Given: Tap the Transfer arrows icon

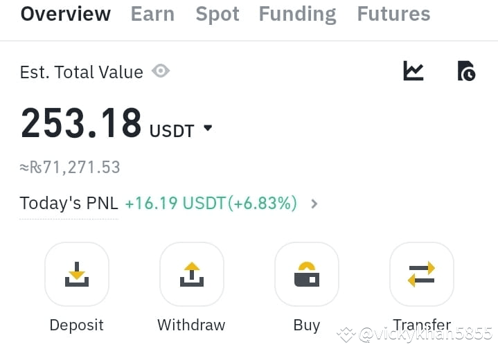Looking at the screenshot, I should 422,274.
